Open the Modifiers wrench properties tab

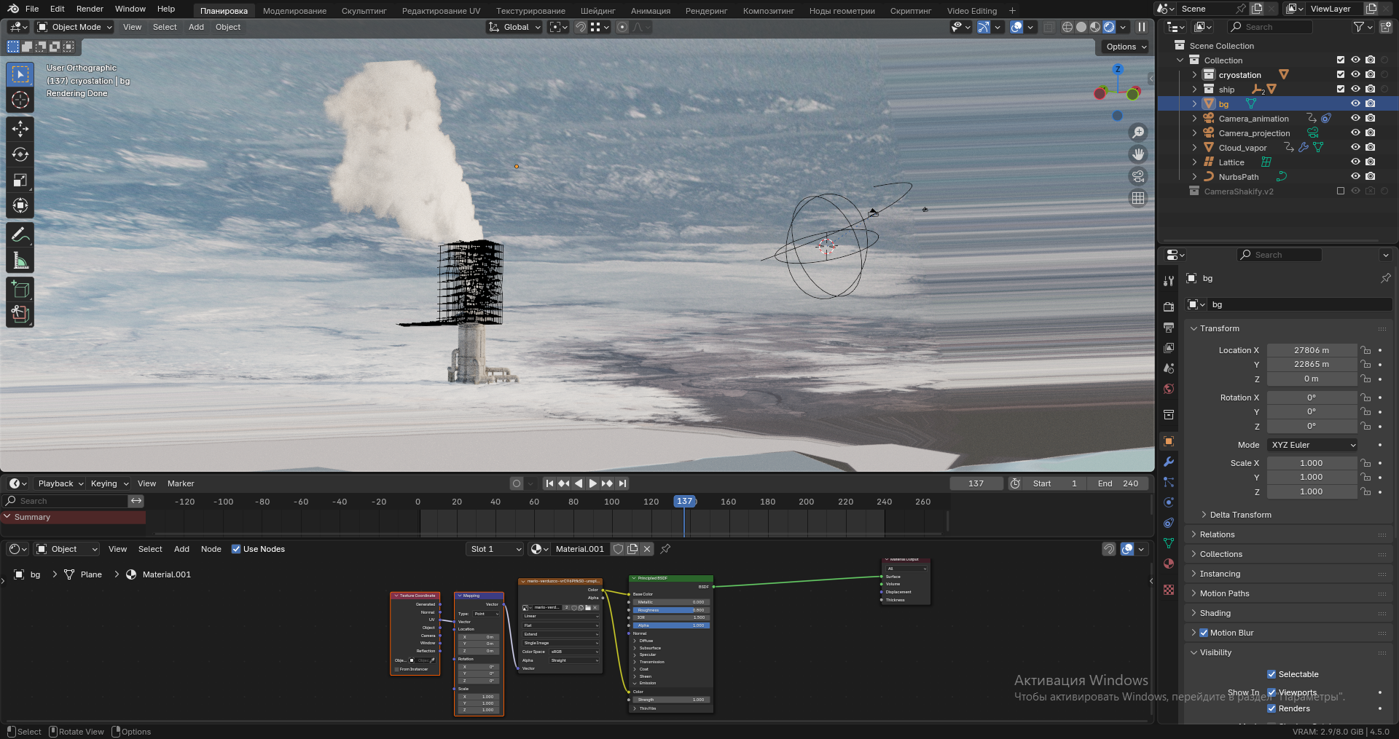pyautogui.click(x=1169, y=462)
